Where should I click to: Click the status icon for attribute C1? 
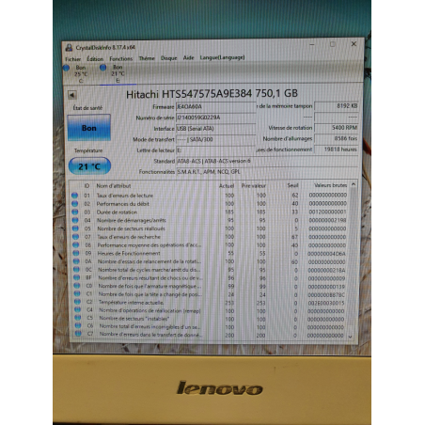tap(77, 293)
